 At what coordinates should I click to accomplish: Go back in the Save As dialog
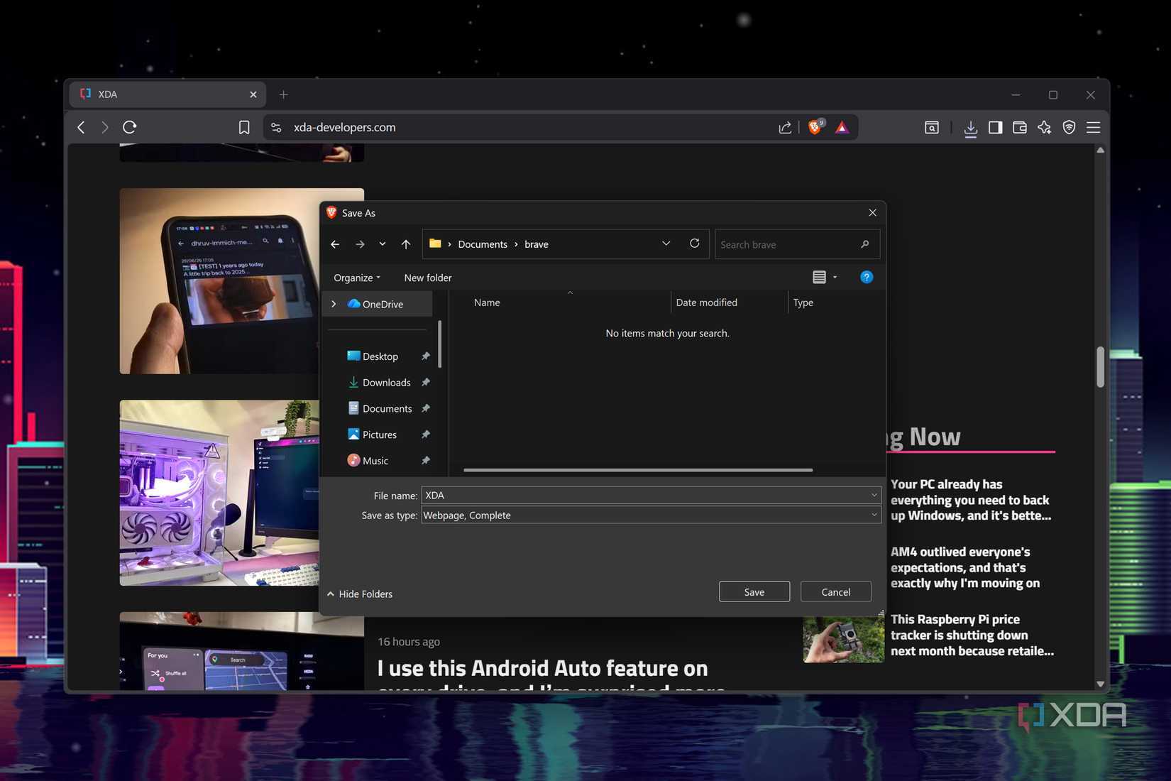pos(335,244)
